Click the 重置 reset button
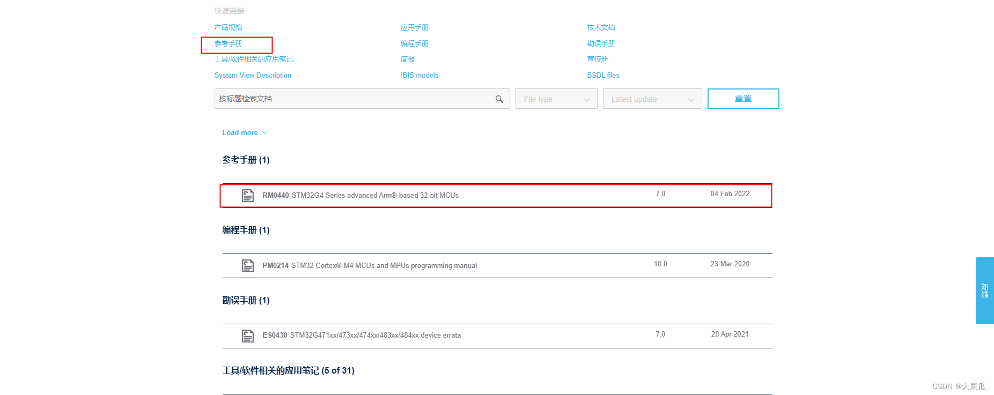994x395 pixels. [x=743, y=99]
